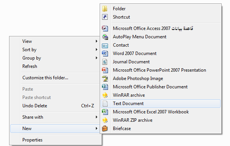
Task: Click the Word 2007 Document icon
Action: click(105, 53)
